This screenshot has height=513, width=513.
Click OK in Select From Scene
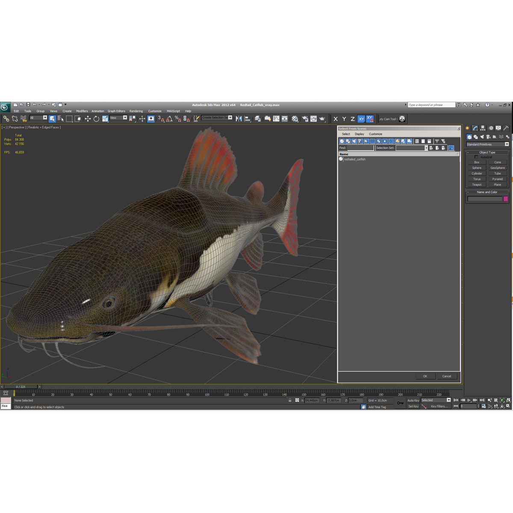(x=425, y=376)
